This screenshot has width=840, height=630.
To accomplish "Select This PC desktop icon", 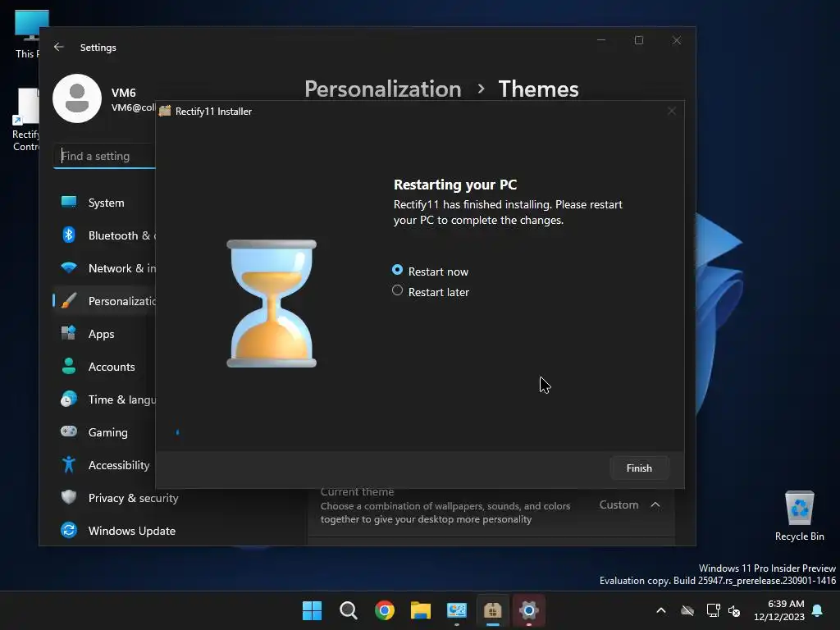I will point(28,34).
